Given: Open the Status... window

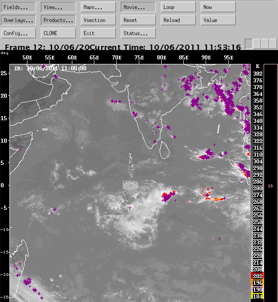Looking at the screenshot, I should click(138, 33).
